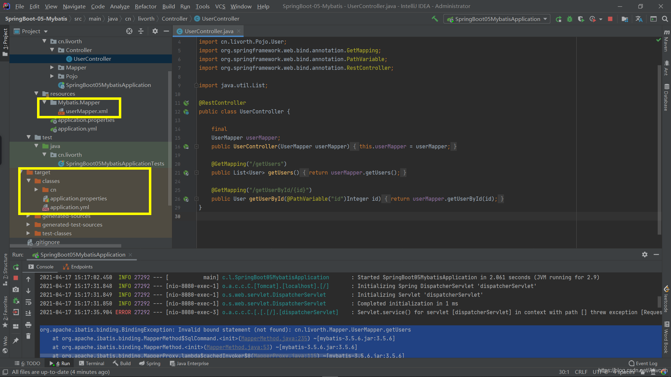Expand the Pojo package
Screen dimensions: 671x377
tap(52, 76)
